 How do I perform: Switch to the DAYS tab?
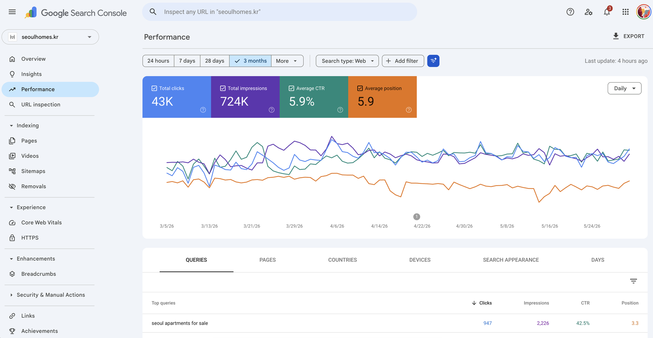click(x=597, y=260)
